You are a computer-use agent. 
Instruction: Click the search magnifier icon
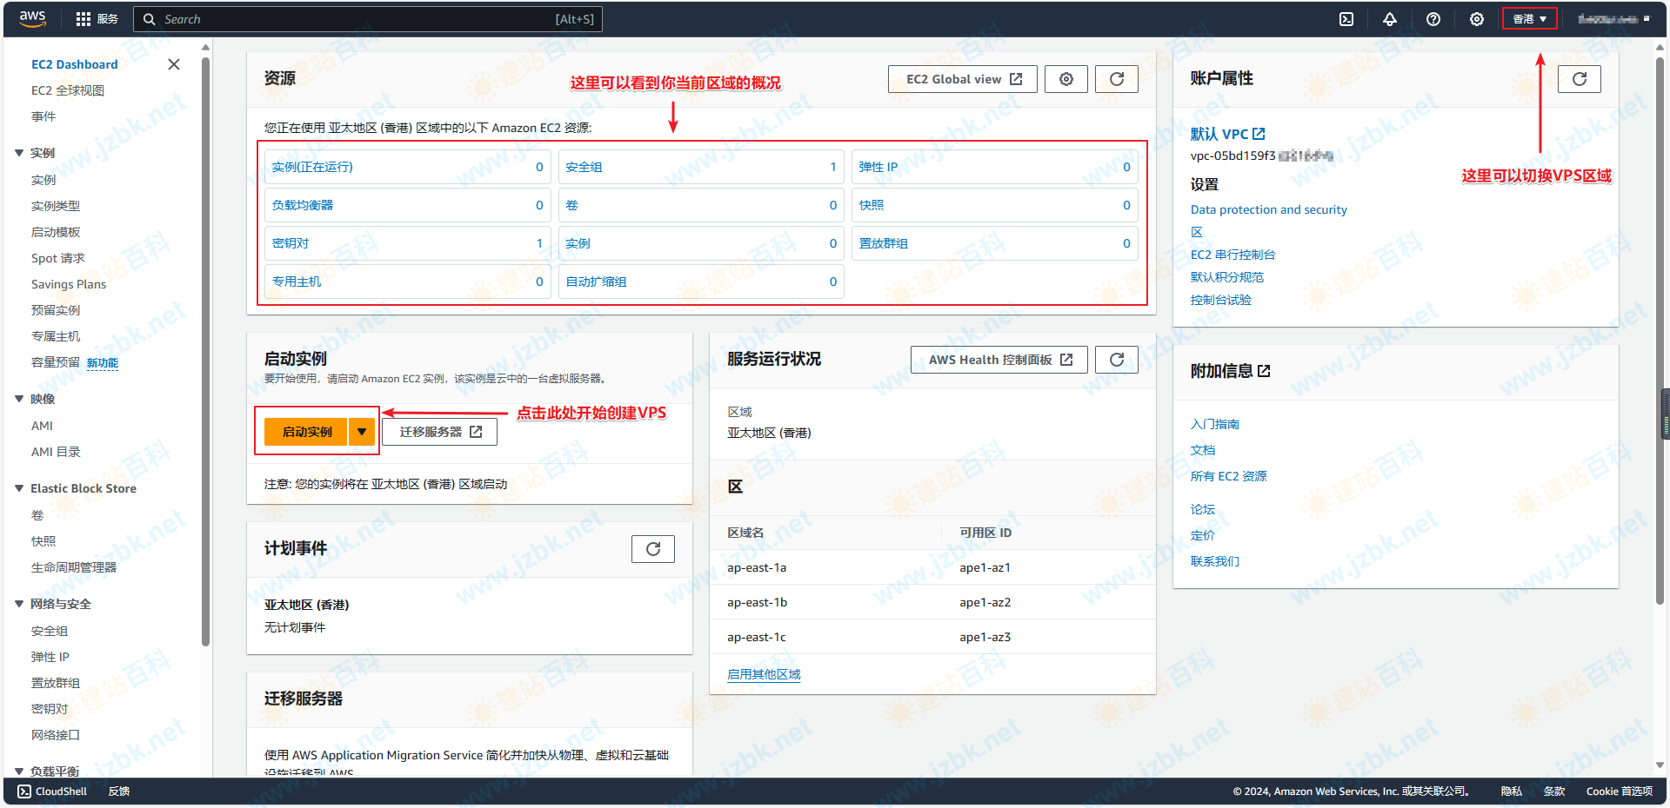[x=150, y=19]
